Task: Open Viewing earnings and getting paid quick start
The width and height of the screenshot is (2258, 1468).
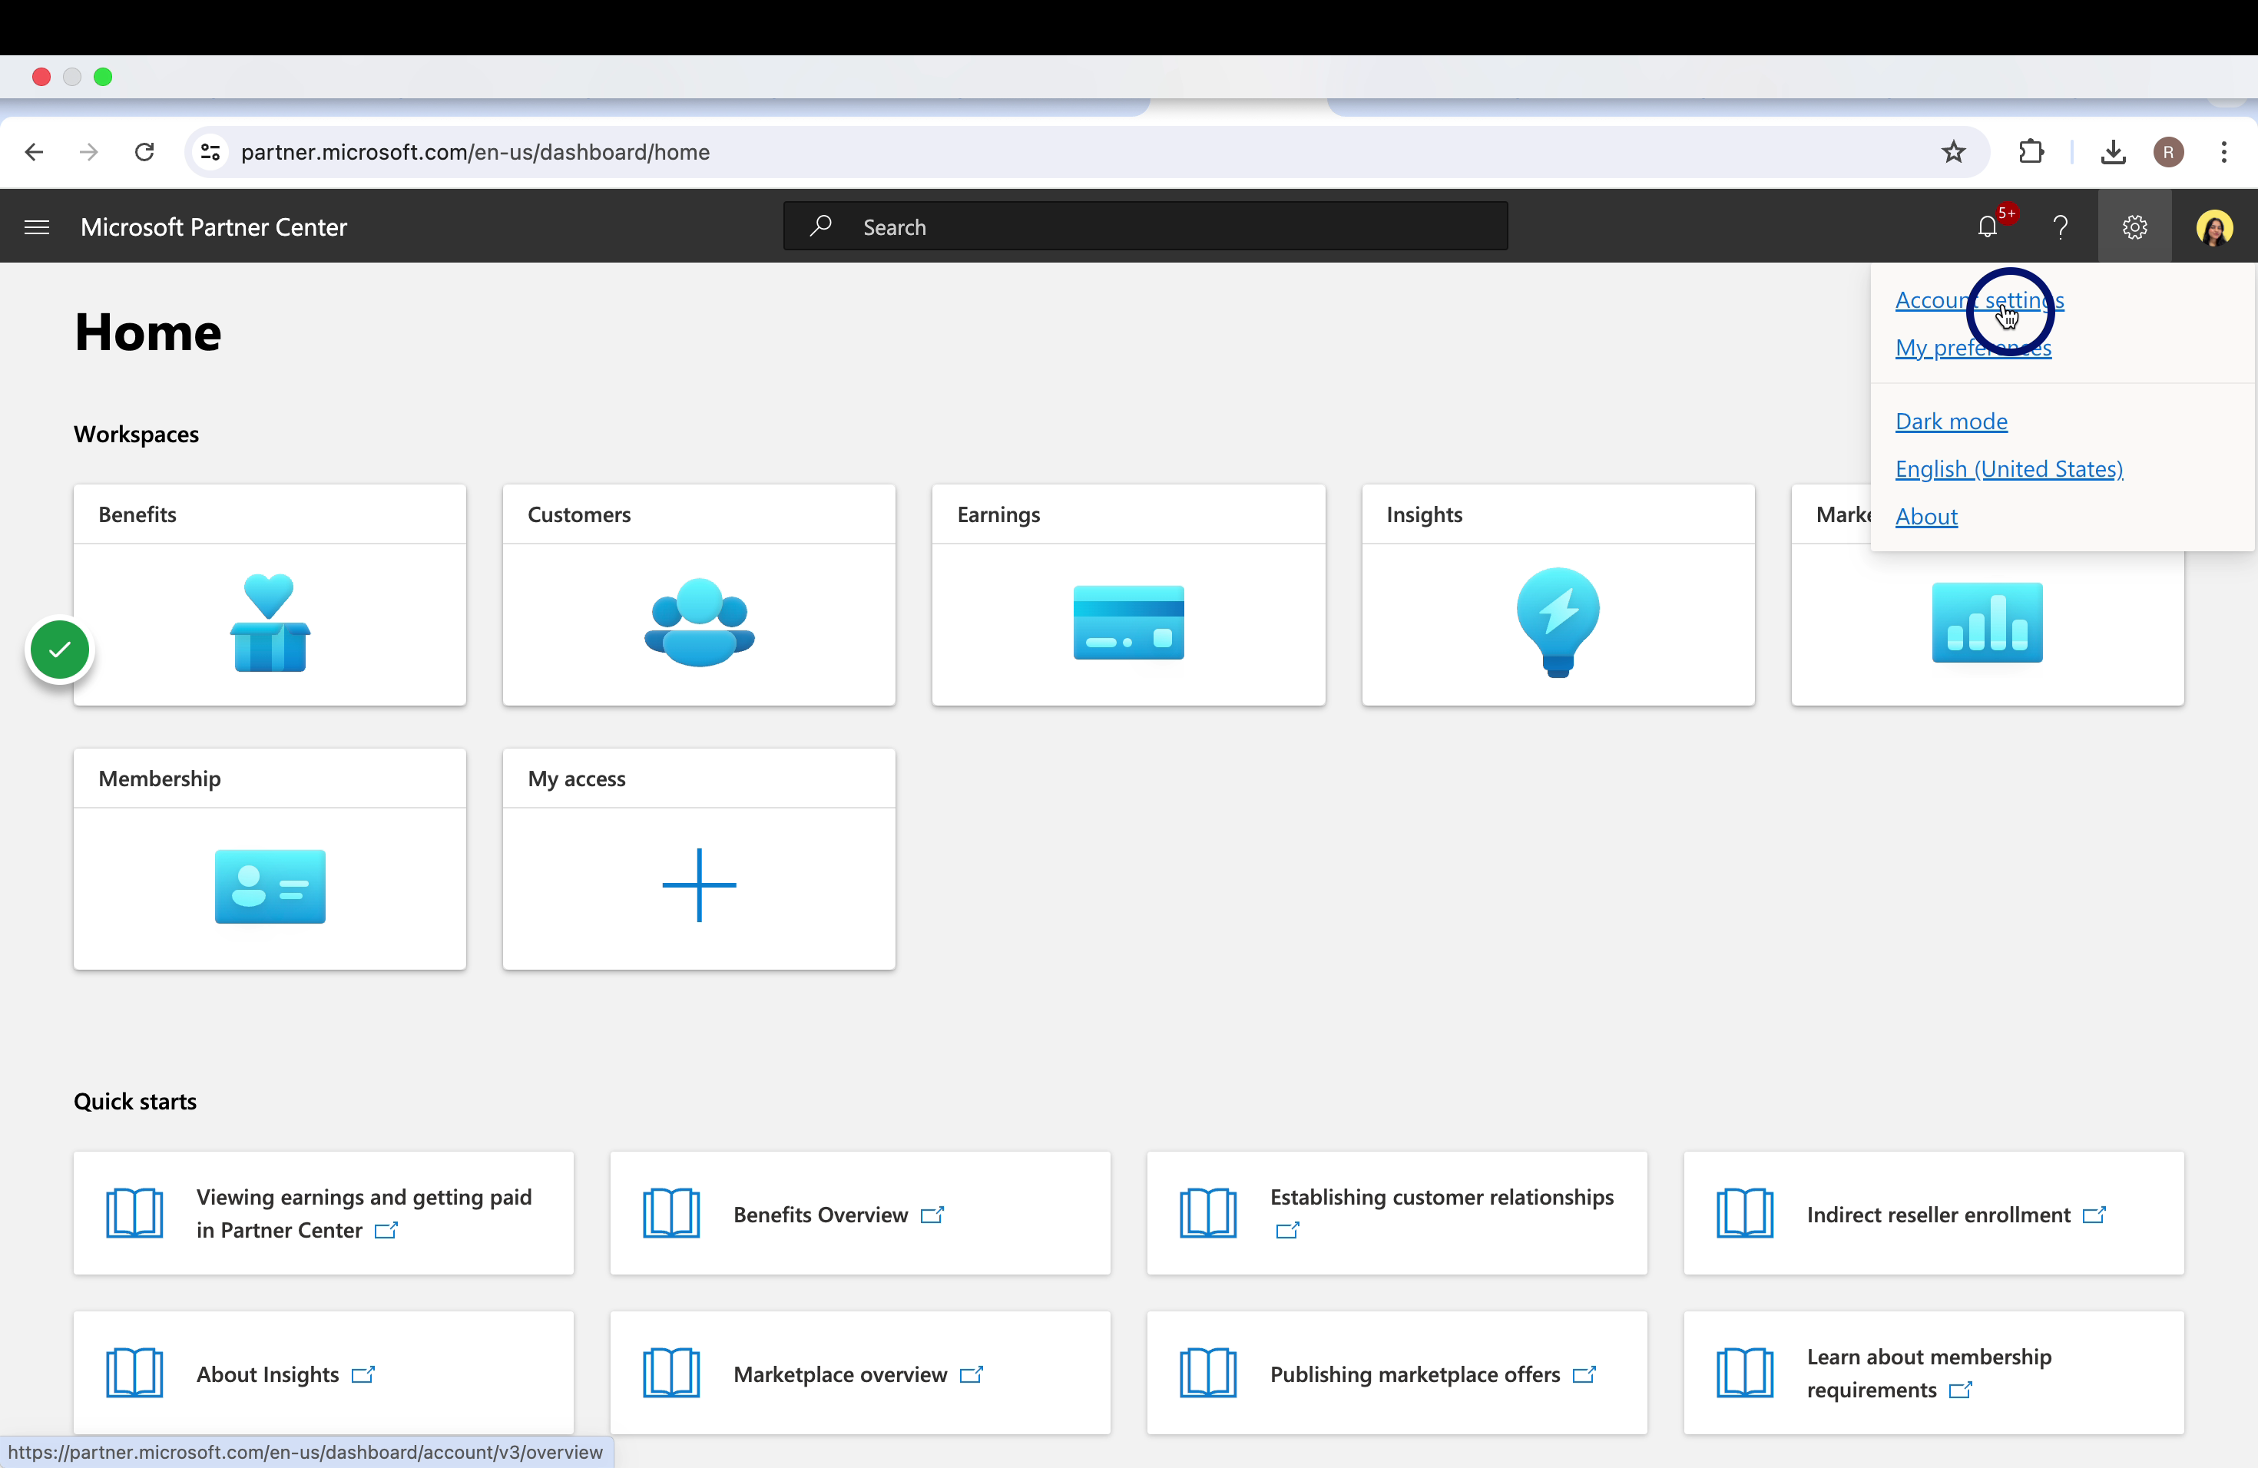Action: 323,1213
